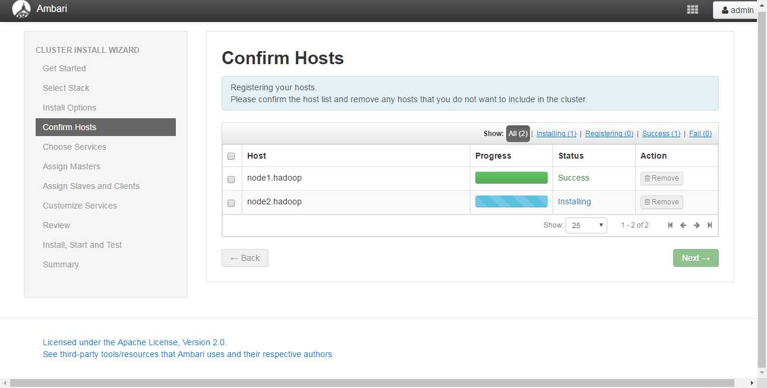Viewport: 767px width, 388px height.
Task: Jump to first page of hosts
Action: tap(670, 225)
